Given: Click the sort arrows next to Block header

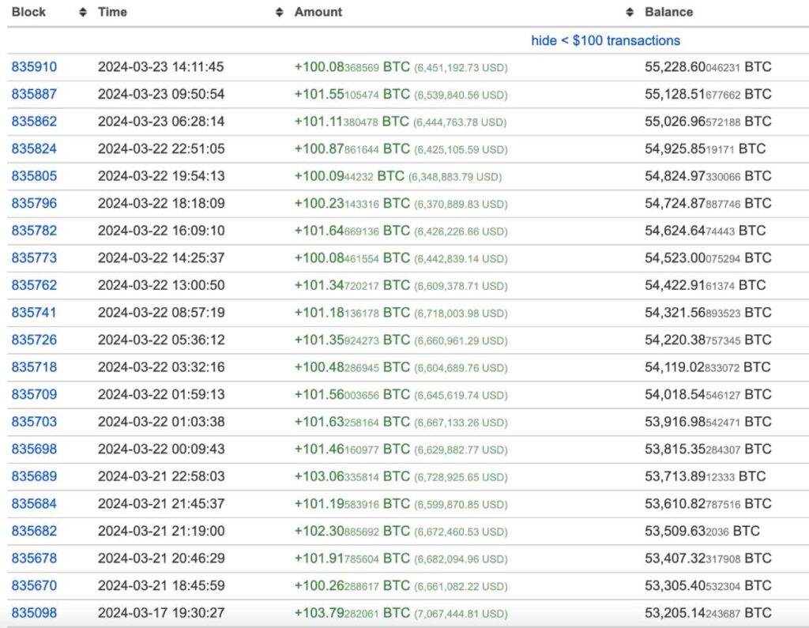Looking at the screenshot, I should coord(84,13).
